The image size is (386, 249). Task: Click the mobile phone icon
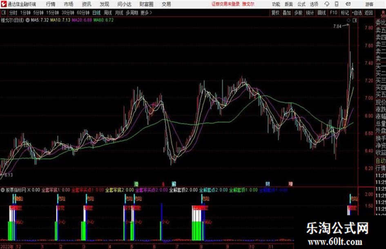[337, 4]
